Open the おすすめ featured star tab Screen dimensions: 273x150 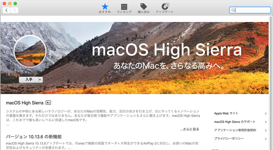(105, 8)
